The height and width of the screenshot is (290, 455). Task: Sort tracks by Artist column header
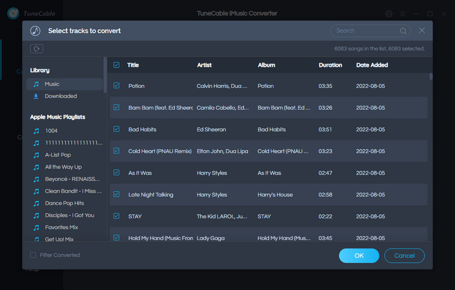(x=204, y=65)
